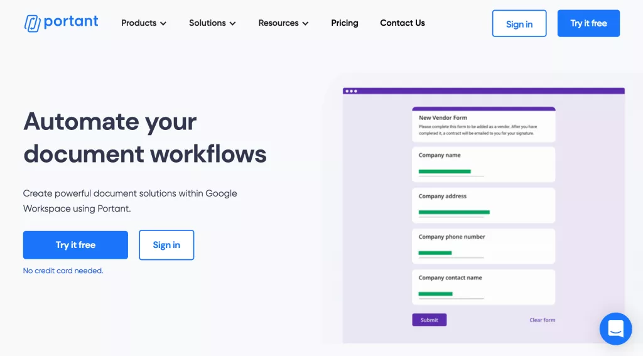Click the Clear form link
Screen dimensions: 643x356
(542, 320)
